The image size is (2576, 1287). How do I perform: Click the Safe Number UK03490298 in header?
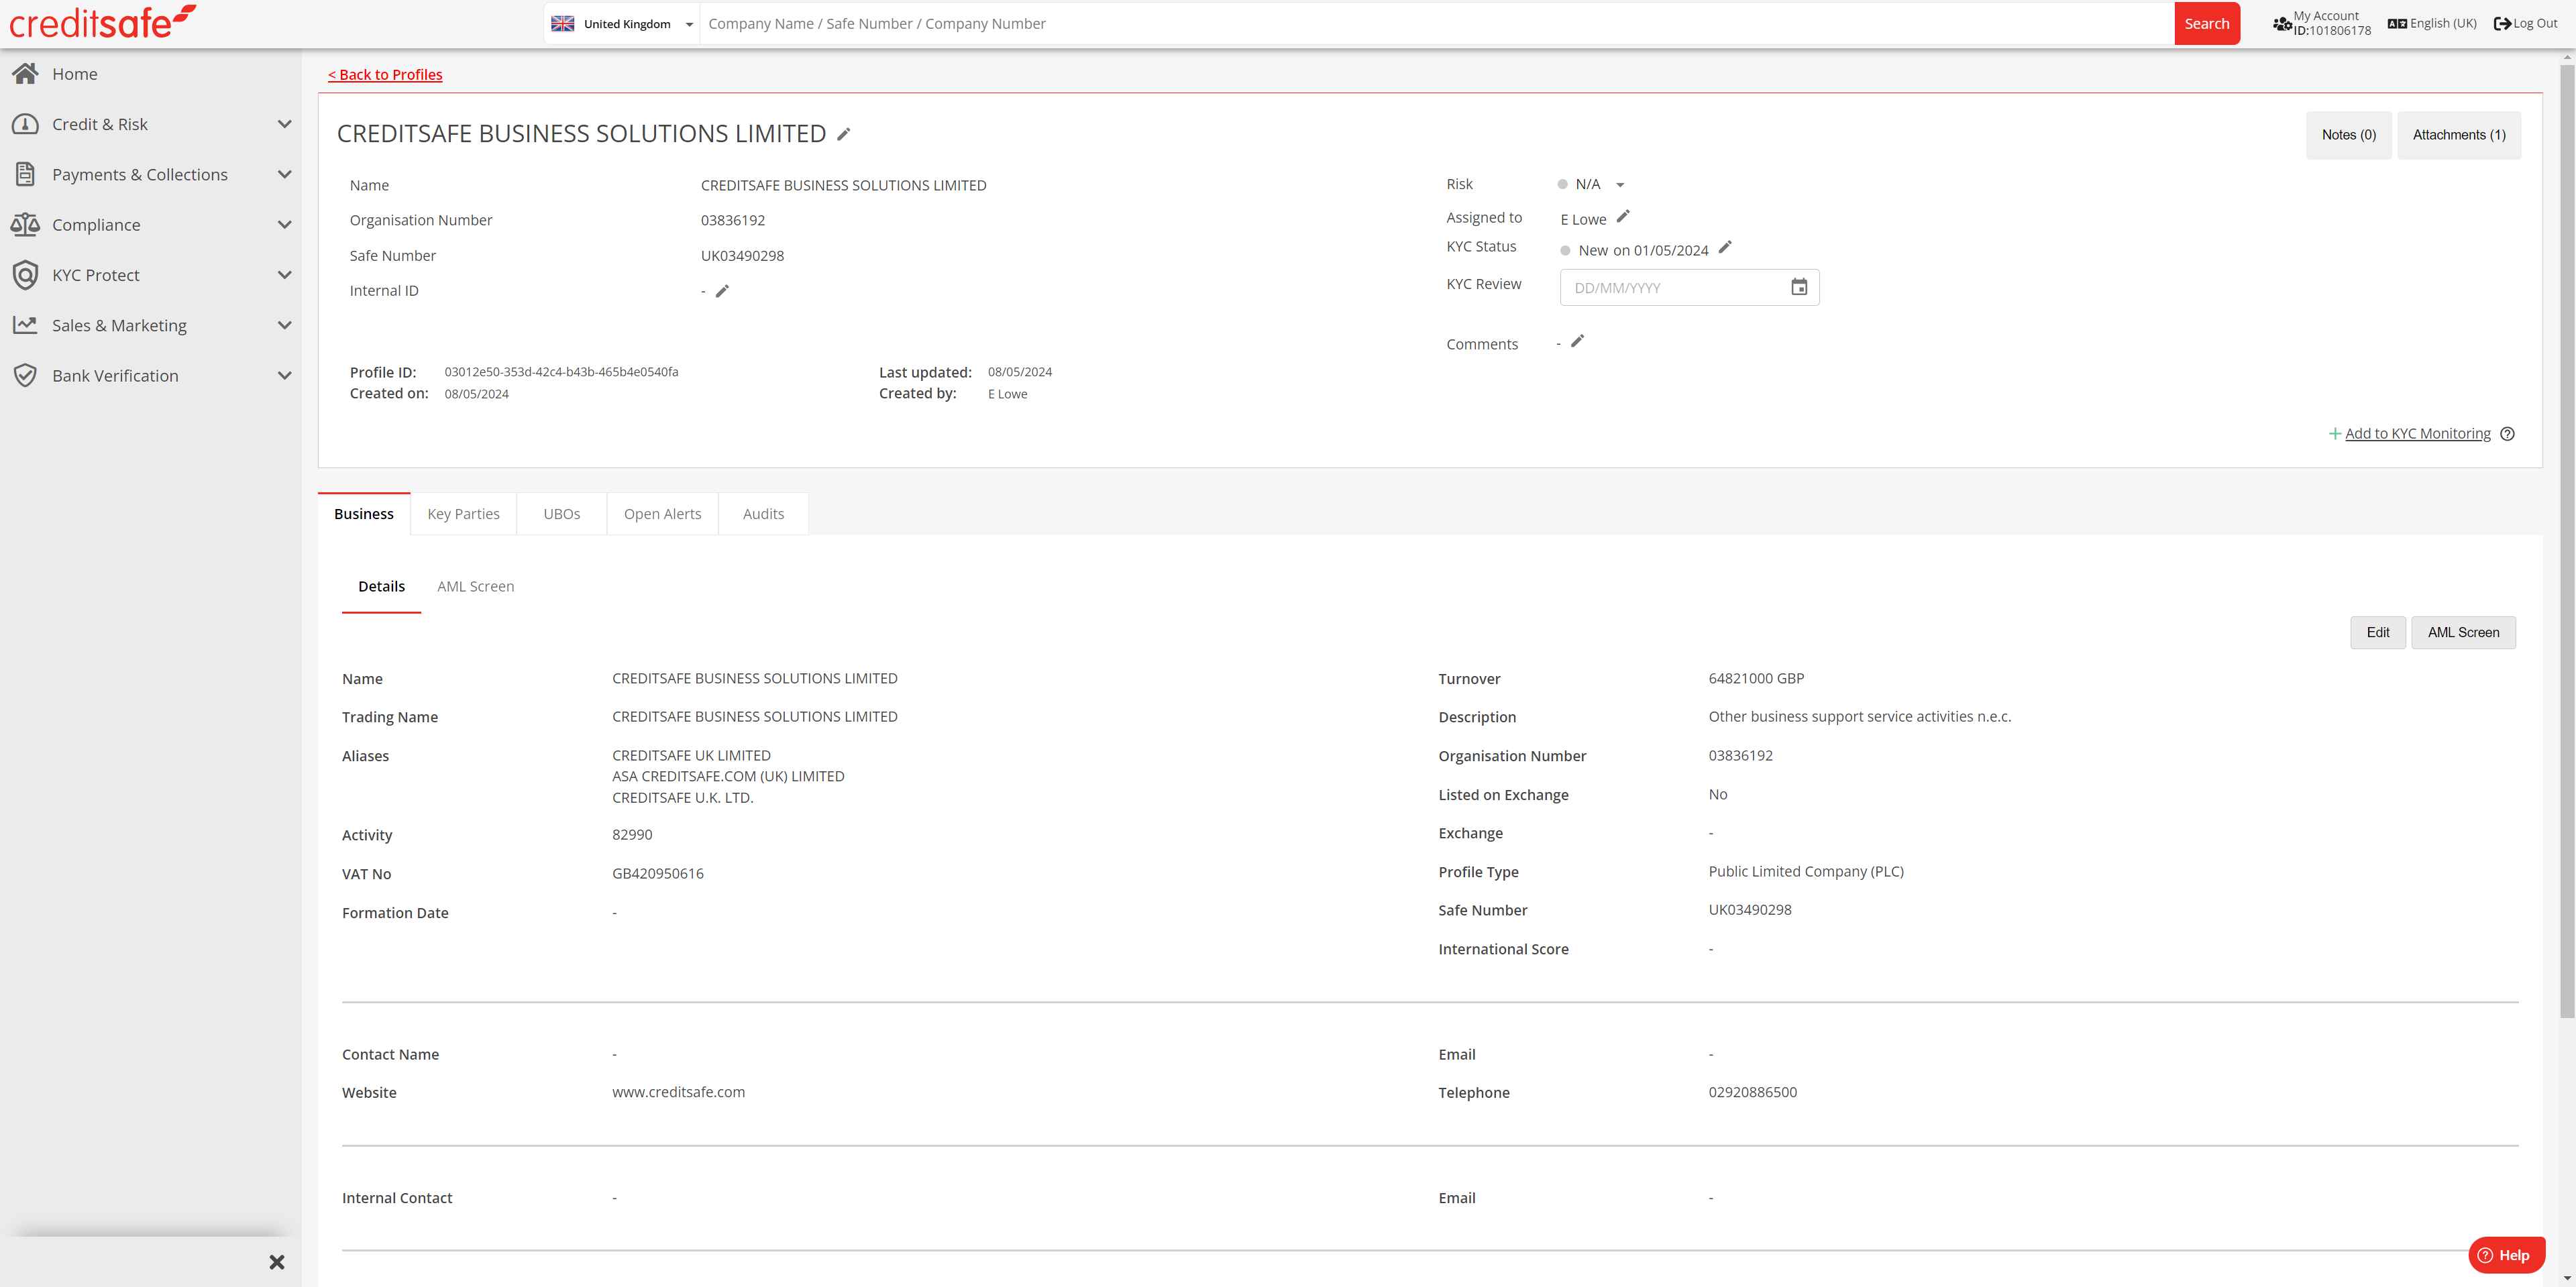(742, 256)
